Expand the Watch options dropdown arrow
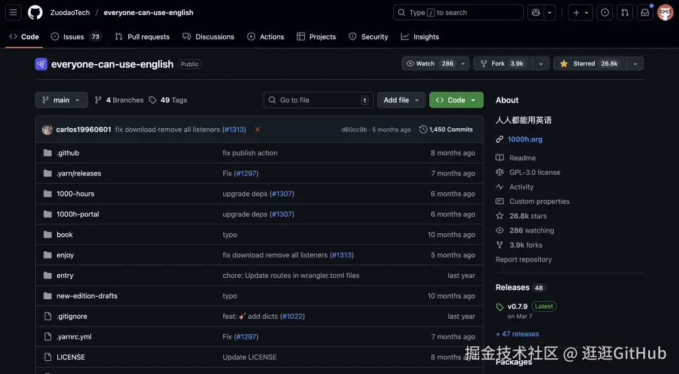679x374 pixels. (x=463, y=63)
